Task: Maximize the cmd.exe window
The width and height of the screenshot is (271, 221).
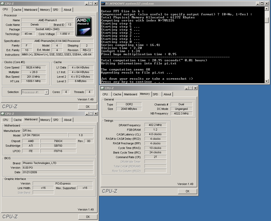Action: coord(262,4)
